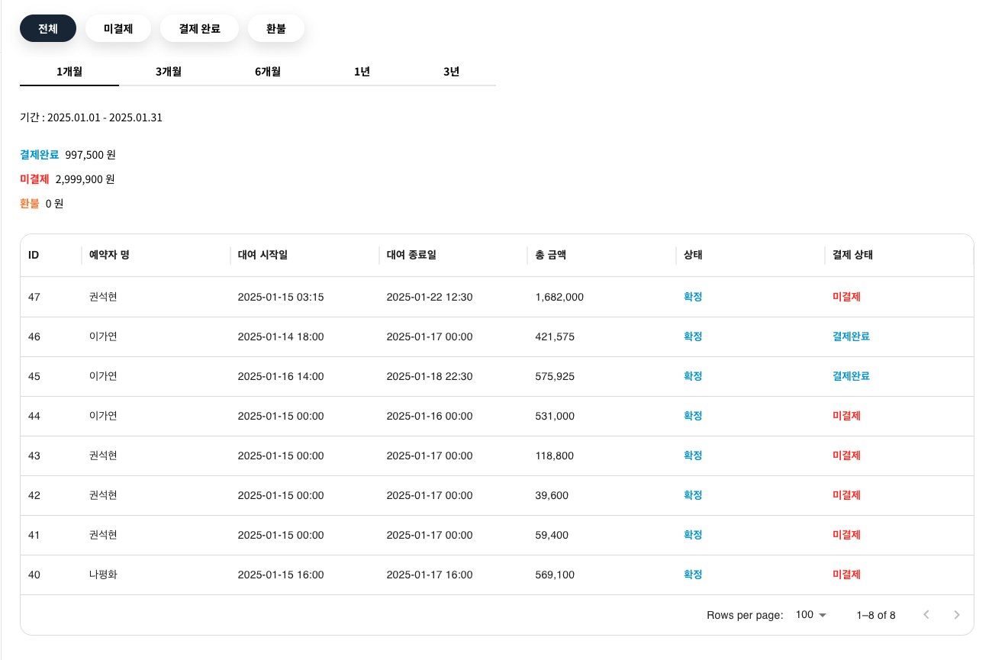Image resolution: width=992 pixels, height=660 pixels.
Task: Click 확정 status in row 44
Action: click(693, 416)
